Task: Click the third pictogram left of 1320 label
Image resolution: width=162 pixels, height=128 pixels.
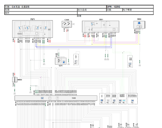Action: tap(57, 98)
